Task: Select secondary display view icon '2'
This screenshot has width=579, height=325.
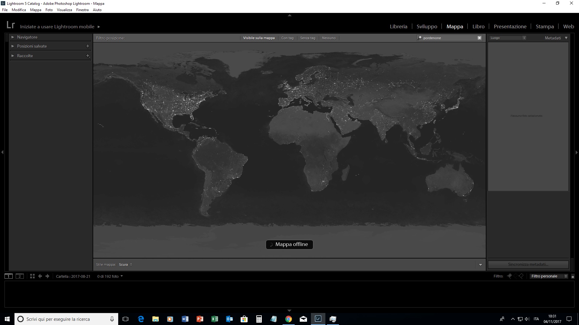Action: pyautogui.click(x=20, y=276)
